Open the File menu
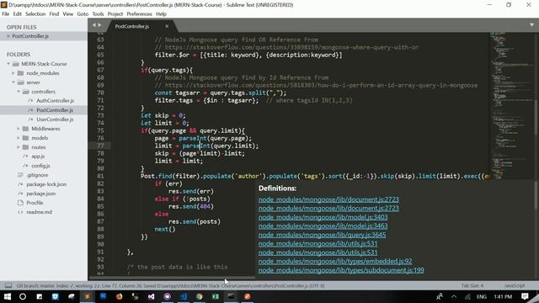This screenshot has height=303, width=539. click(x=6, y=14)
